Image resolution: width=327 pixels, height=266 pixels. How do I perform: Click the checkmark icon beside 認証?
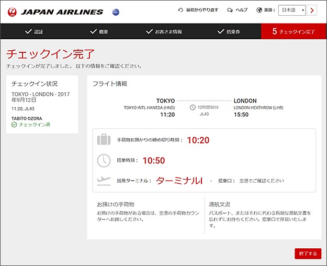(x=28, y=31)
